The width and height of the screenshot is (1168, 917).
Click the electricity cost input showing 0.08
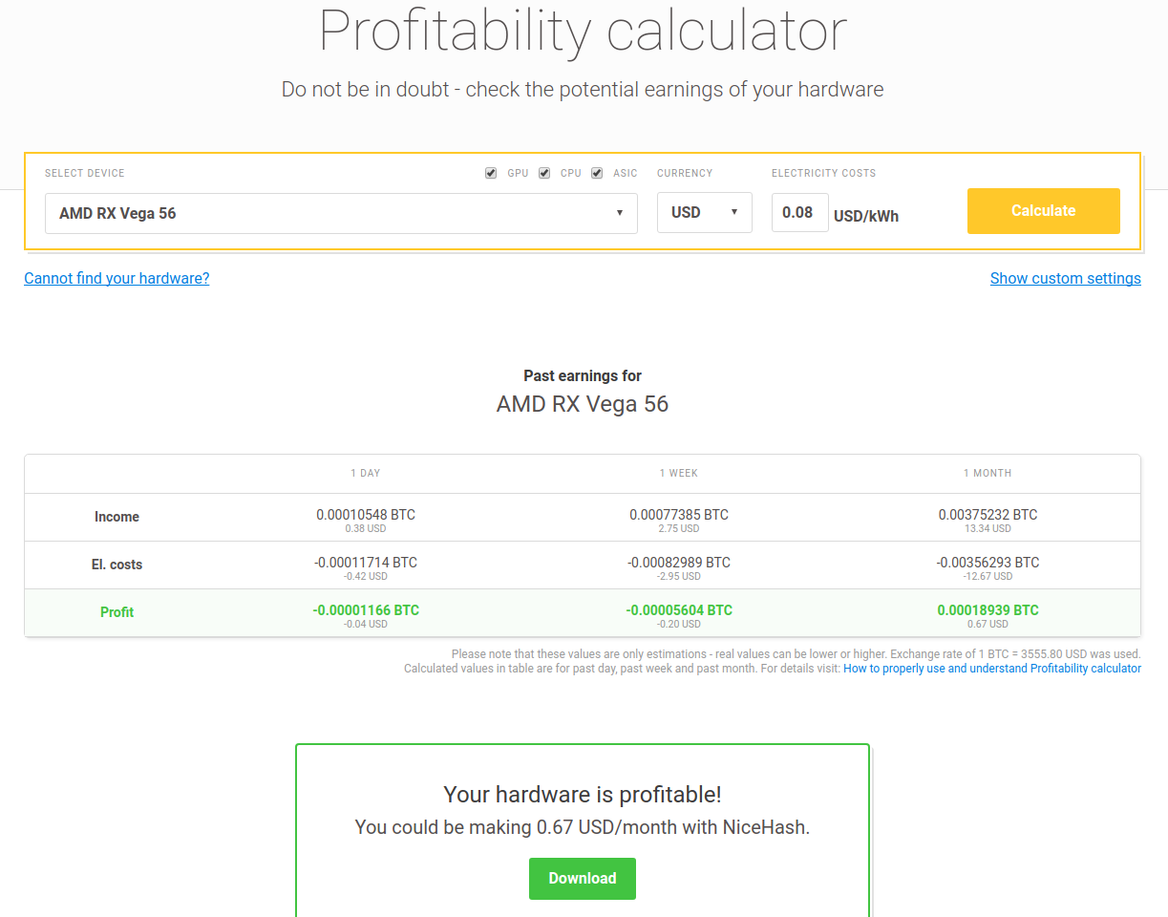[800, 212]
